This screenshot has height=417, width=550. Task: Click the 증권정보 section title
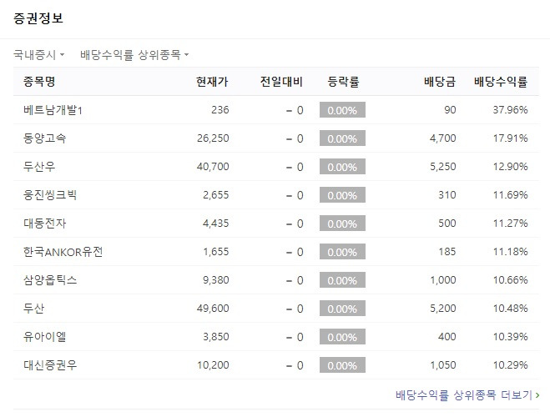[38, 18]
